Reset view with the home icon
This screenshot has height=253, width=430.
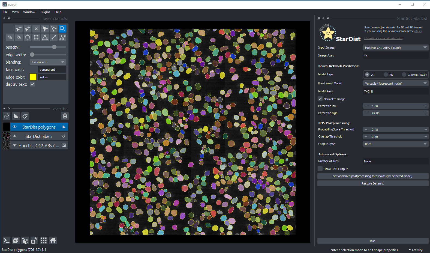click(x=53, y=240)
